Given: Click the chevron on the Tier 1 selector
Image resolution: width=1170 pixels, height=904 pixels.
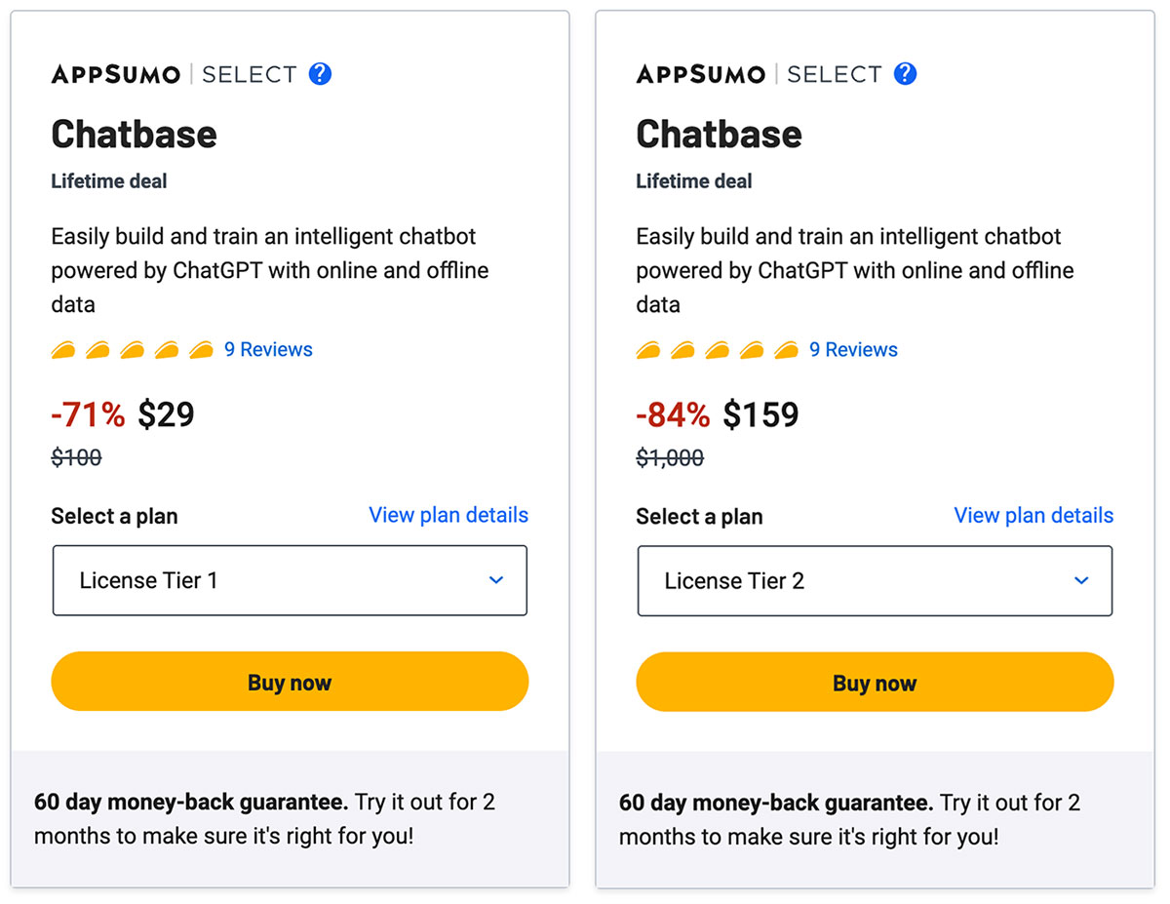Looking at the screenshot, I should pos(498,580).
